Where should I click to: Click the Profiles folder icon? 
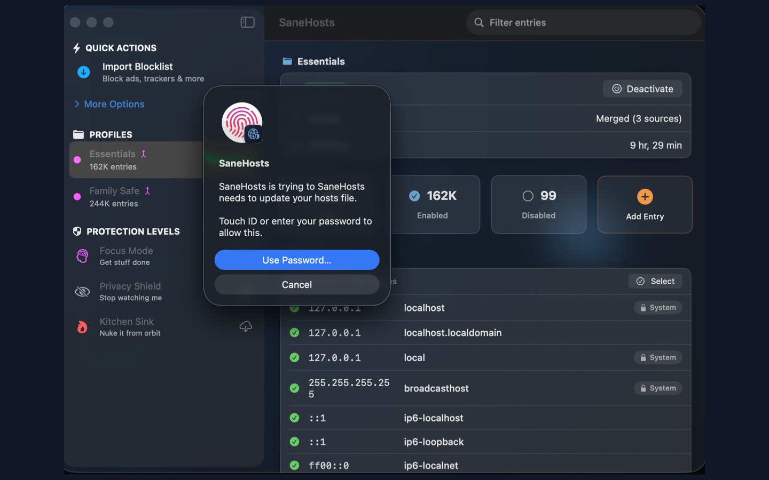79,134
